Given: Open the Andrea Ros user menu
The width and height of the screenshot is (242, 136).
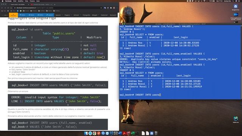Looking at the screenshot, I should click(x=227, y=1).
